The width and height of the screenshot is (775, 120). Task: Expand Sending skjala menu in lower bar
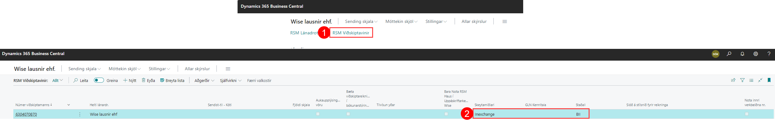[84, 69]
